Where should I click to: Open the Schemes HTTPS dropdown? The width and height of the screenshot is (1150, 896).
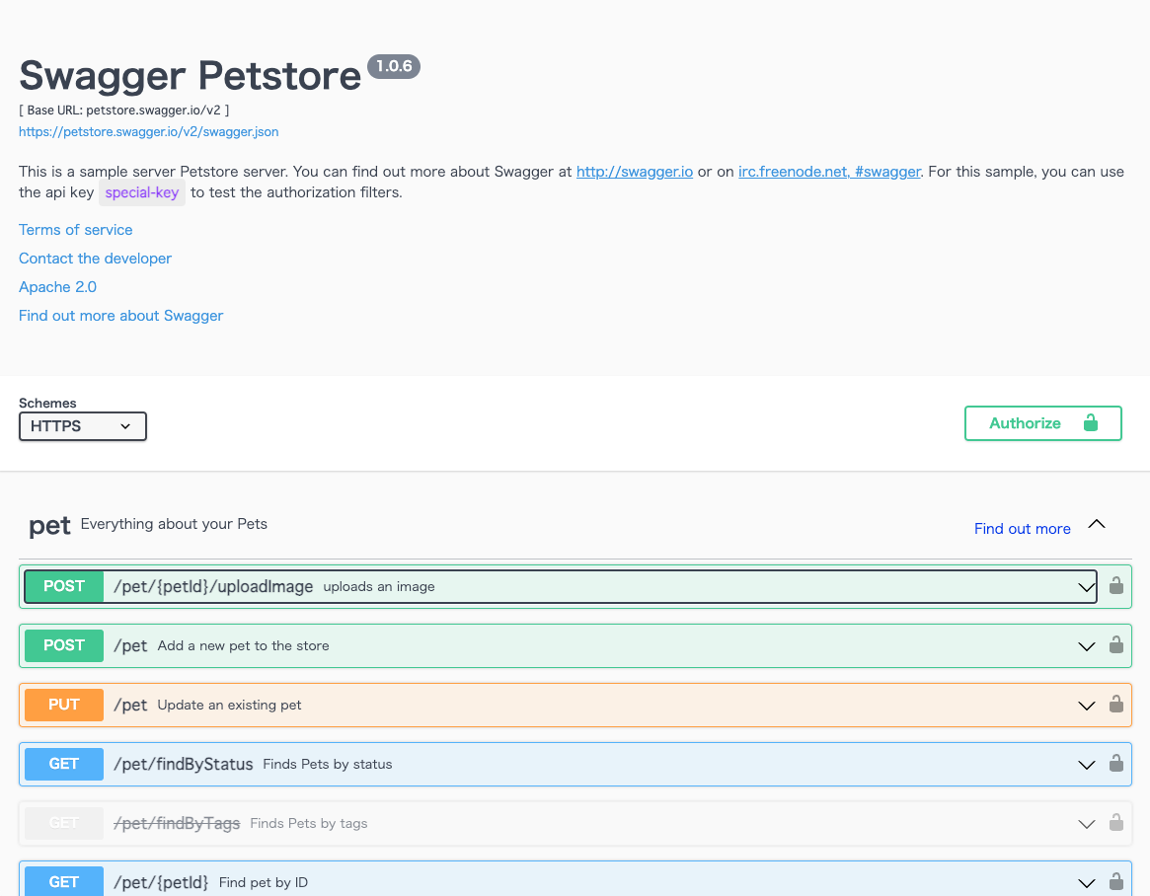pos(83,426)
